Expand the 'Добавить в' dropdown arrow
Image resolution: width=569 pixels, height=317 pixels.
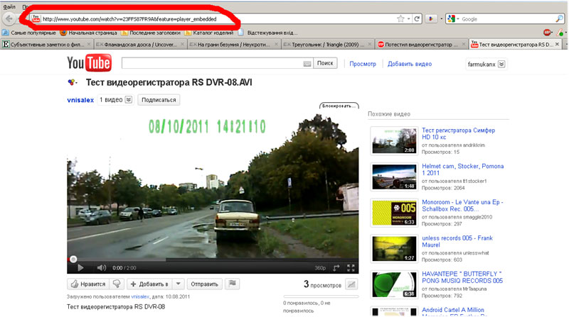tap(179, 284)
